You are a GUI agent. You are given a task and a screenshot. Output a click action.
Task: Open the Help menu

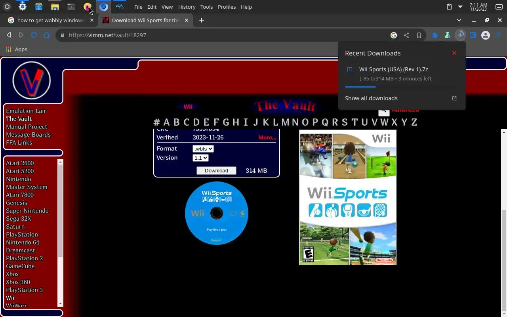246,7
